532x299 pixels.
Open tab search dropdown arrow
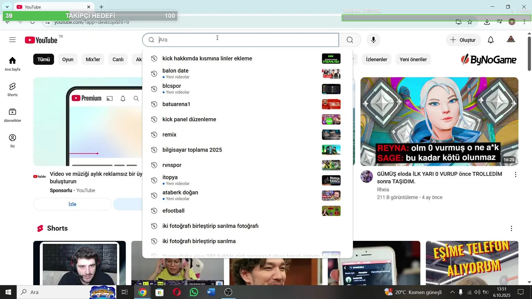(7, 7)
